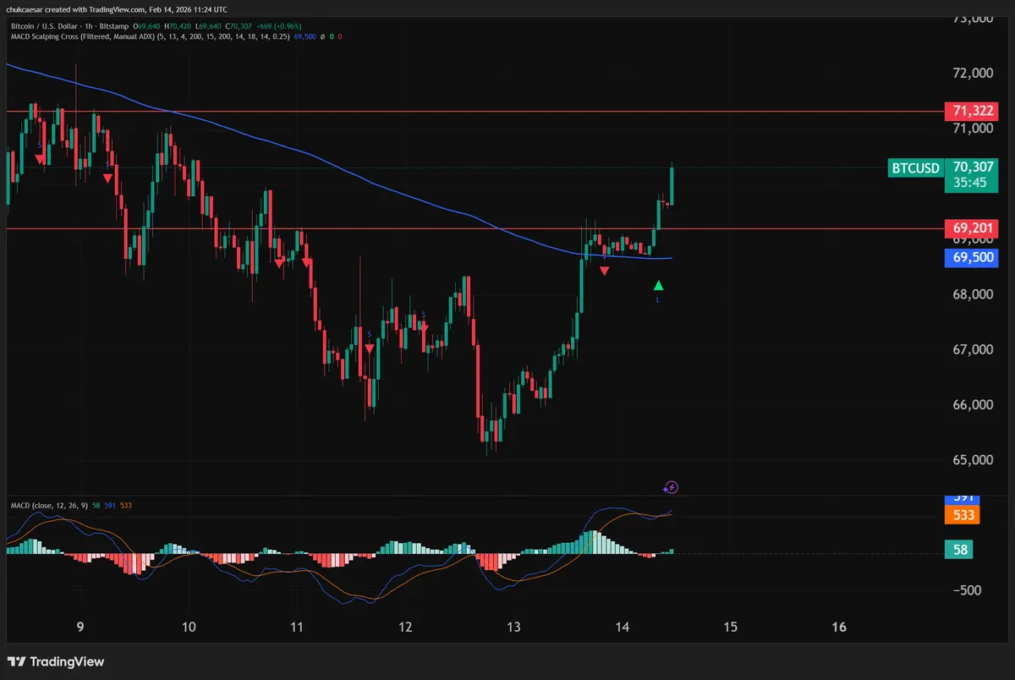Click date 11 on the time axis
The image size is (1015, 680).
point(297,628)
